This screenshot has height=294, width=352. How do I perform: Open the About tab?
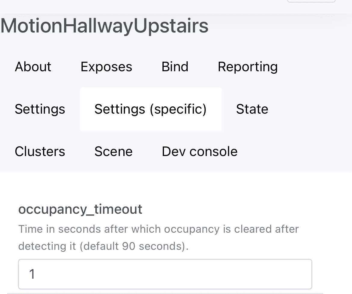click(33, 67)
